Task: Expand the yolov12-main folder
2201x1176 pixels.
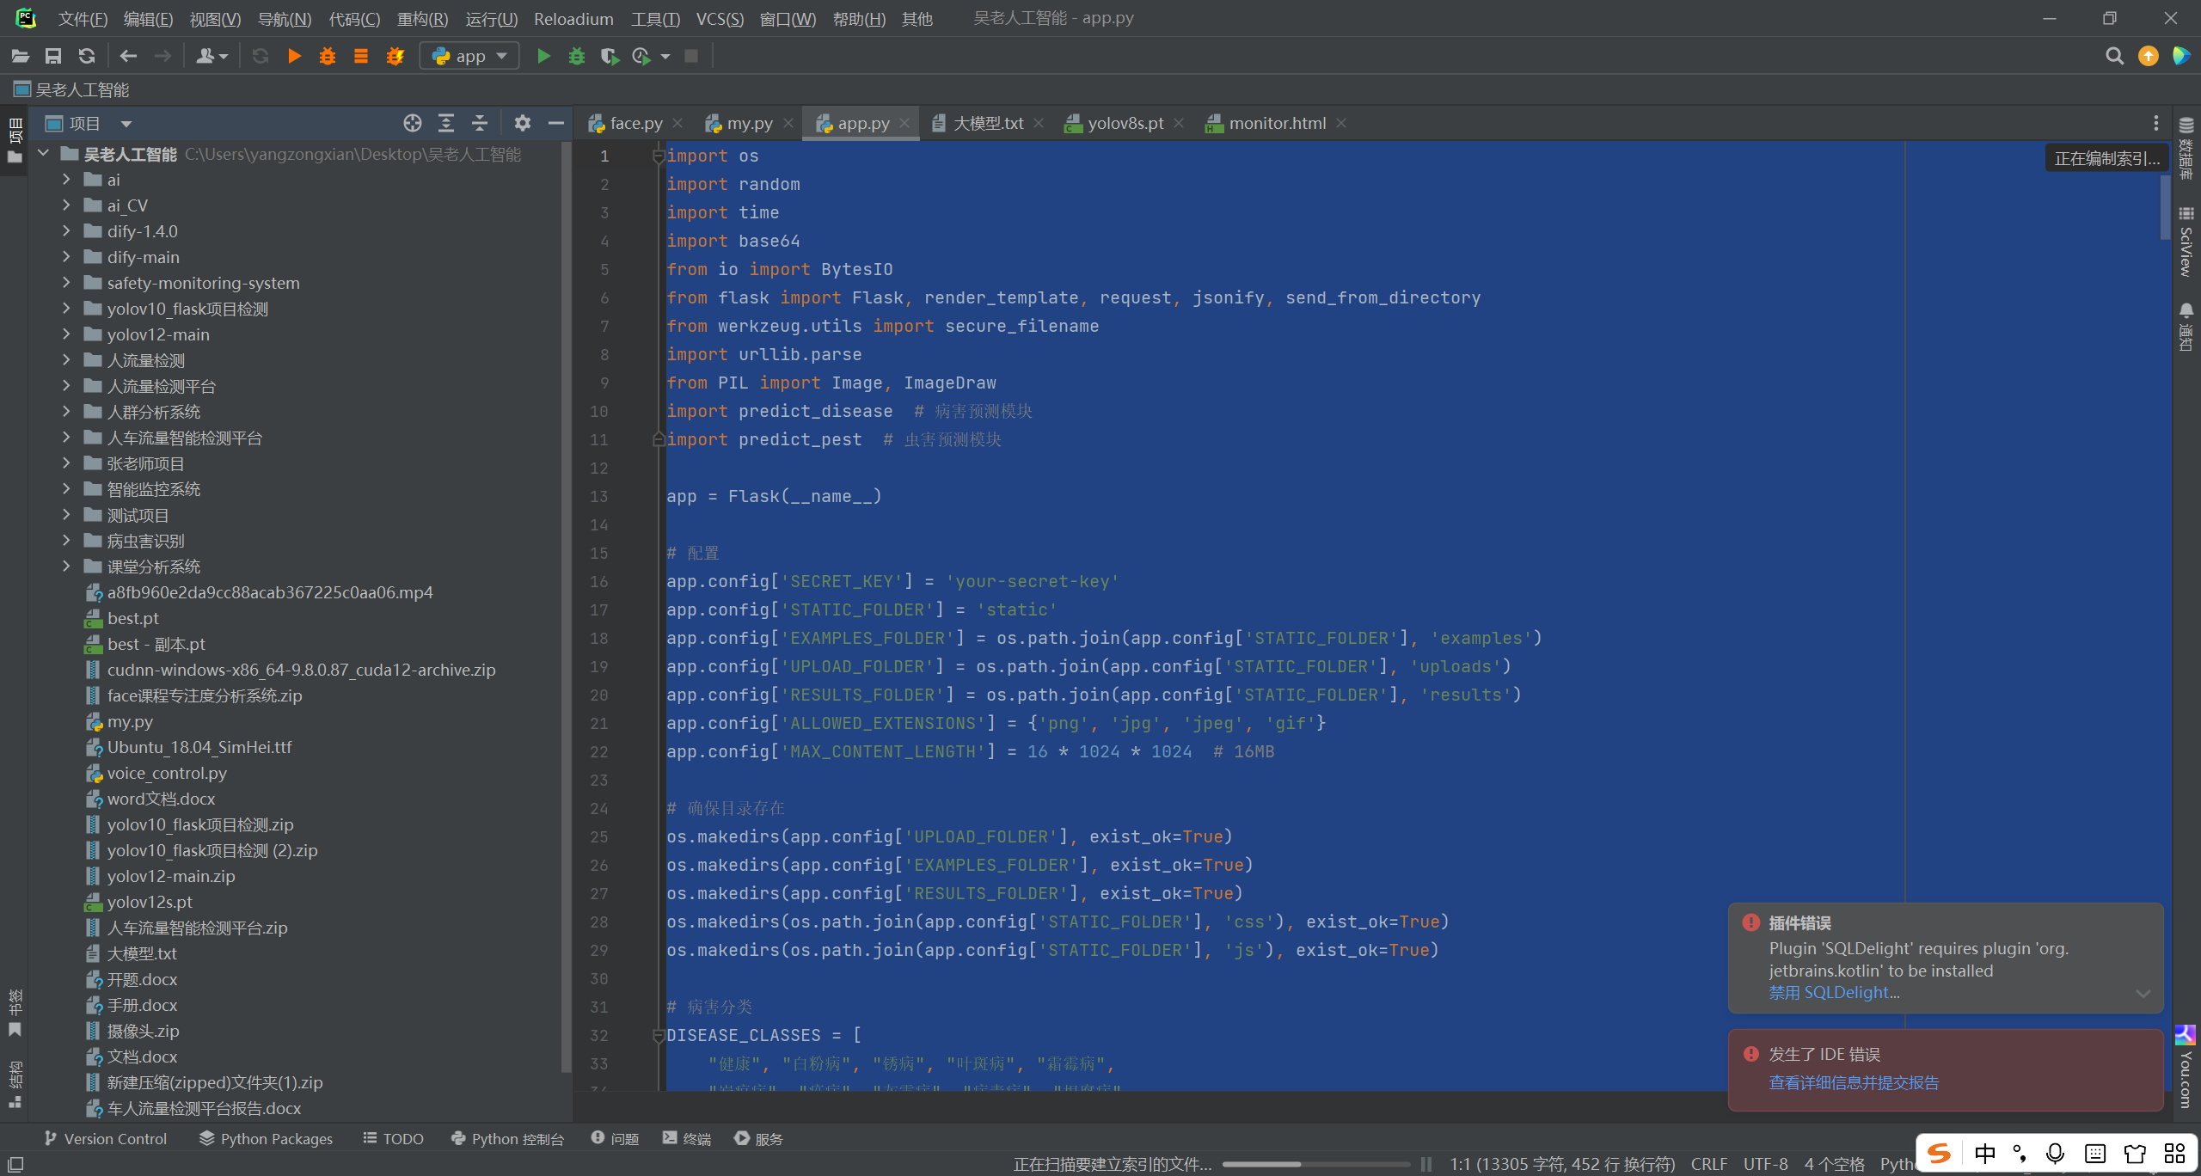Action: click(x=66, y=334)
